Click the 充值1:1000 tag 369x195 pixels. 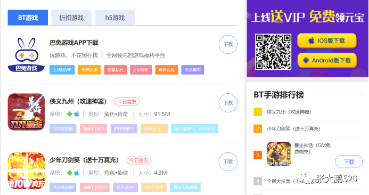tap(93, 128)
